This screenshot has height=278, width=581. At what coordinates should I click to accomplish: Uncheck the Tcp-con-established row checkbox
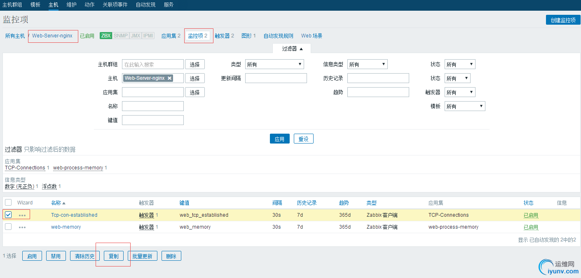[x=8, y=215]
